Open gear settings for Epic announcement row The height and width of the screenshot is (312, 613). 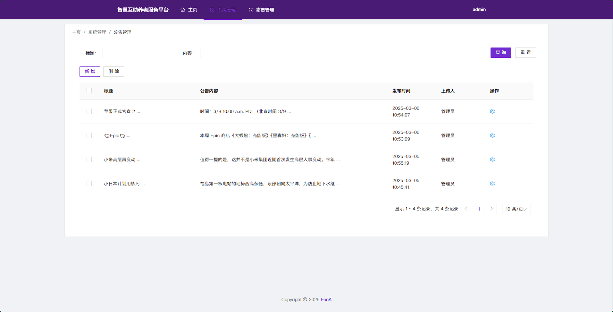coord(492,135)
